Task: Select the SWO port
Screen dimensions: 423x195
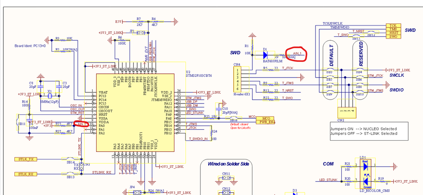Action: tap(393, 36)
